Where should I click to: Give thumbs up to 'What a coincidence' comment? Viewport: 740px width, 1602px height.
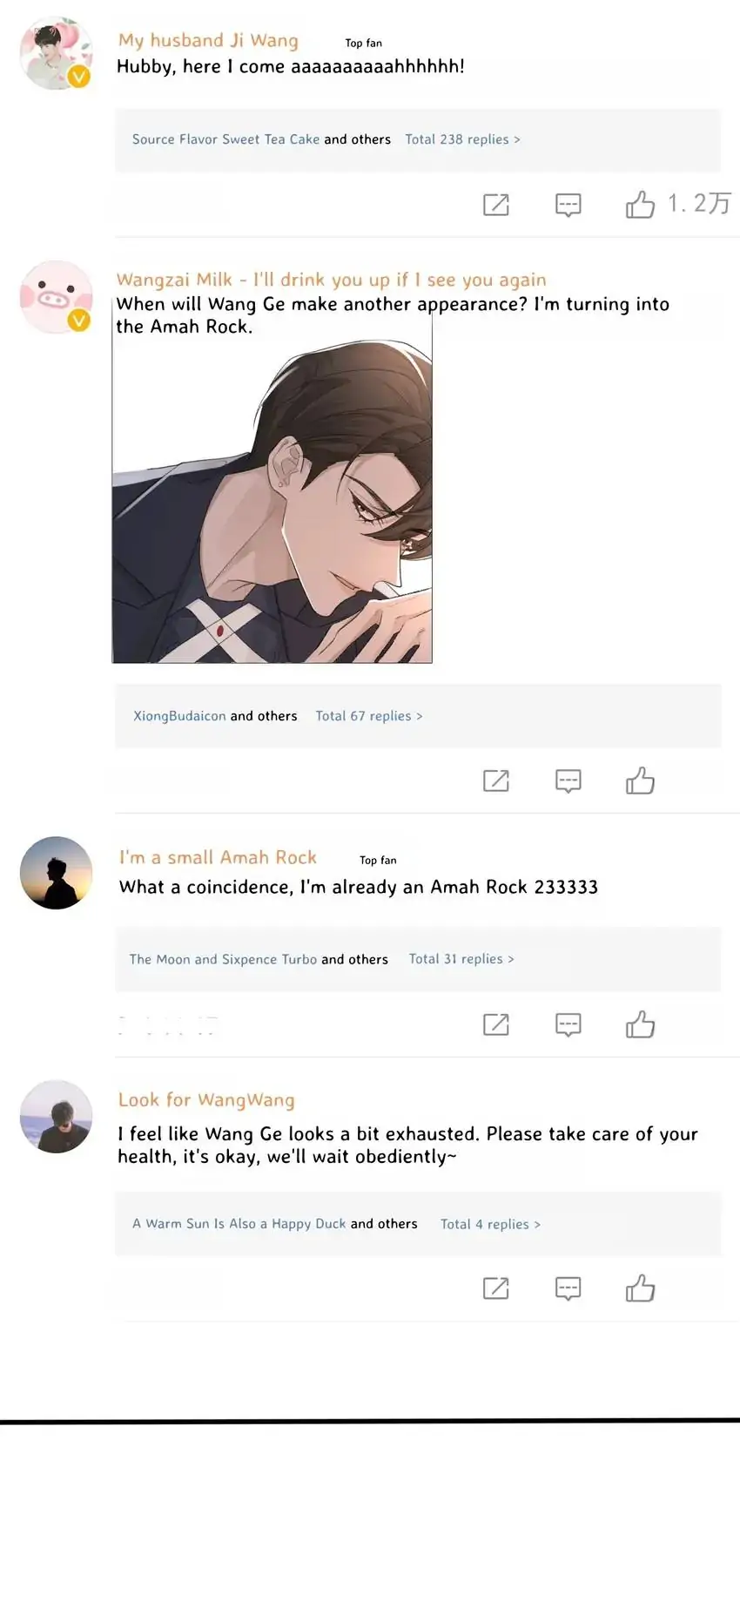[640, 1024]
